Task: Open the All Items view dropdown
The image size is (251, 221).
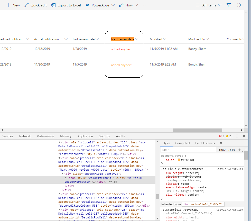Action: click(x=208, y=5)
